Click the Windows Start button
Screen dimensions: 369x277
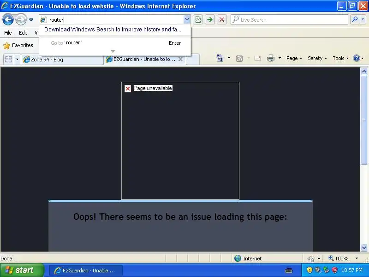(22, 270)
